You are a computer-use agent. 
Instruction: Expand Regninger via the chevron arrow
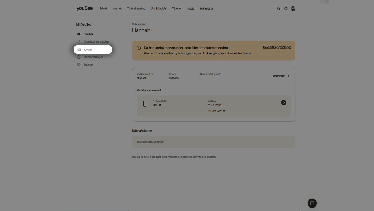coord(288,76)
